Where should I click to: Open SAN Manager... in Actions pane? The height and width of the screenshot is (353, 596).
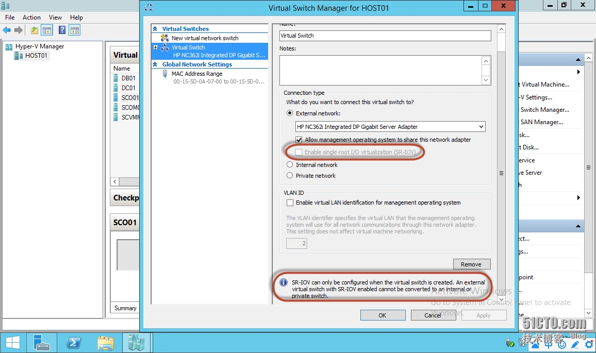pos(542,122)
